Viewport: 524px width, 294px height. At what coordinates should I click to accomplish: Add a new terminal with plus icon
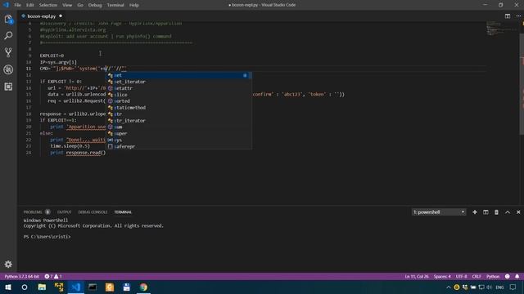point(475,212)
